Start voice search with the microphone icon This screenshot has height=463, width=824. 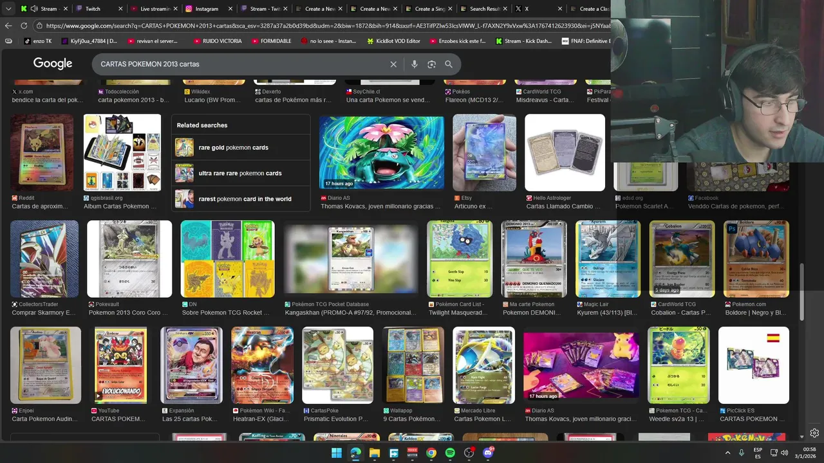(x=414, y=64)
